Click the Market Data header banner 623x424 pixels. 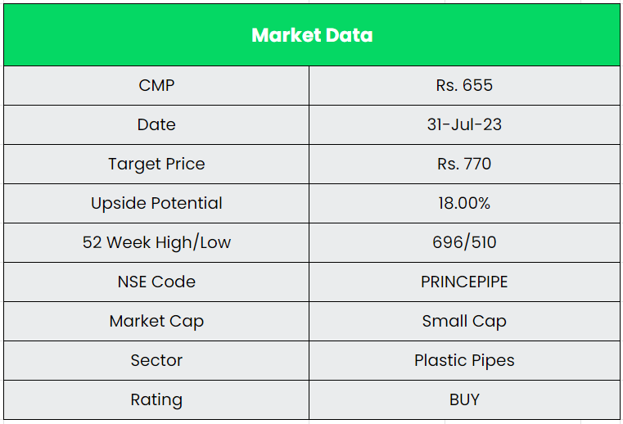coord(312,35)
